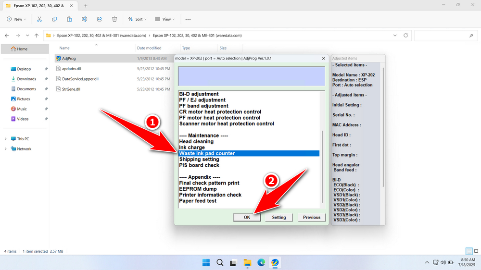Viewport: 481px width, 270px height.
Task: Open address bar history dropdown
Action: [x=395, y=36]
